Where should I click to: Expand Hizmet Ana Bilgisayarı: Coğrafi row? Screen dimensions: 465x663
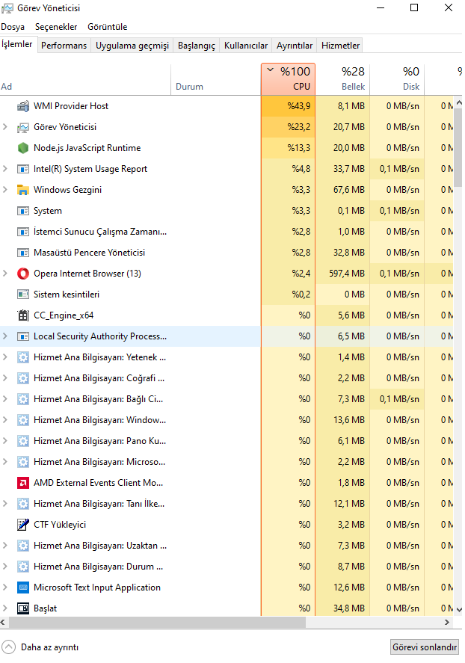[5, 378]
